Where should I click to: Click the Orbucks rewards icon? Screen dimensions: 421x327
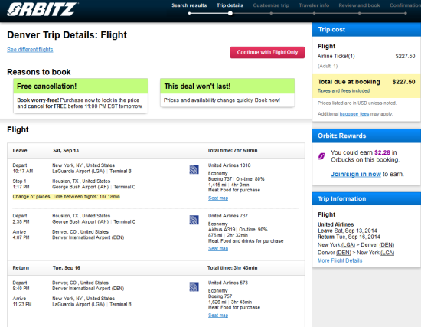[321, 156]
